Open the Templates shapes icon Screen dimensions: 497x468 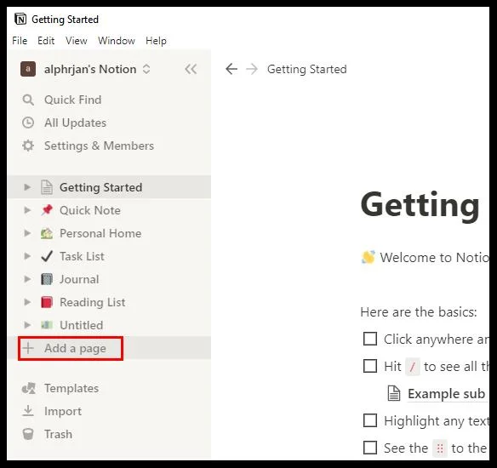coord(29,388)
